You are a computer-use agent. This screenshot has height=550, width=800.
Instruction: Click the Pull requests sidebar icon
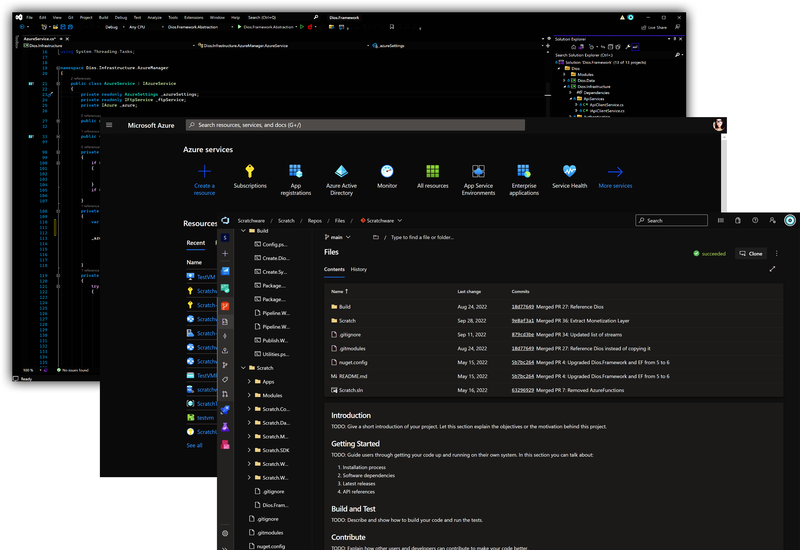[x=225, y=394]
